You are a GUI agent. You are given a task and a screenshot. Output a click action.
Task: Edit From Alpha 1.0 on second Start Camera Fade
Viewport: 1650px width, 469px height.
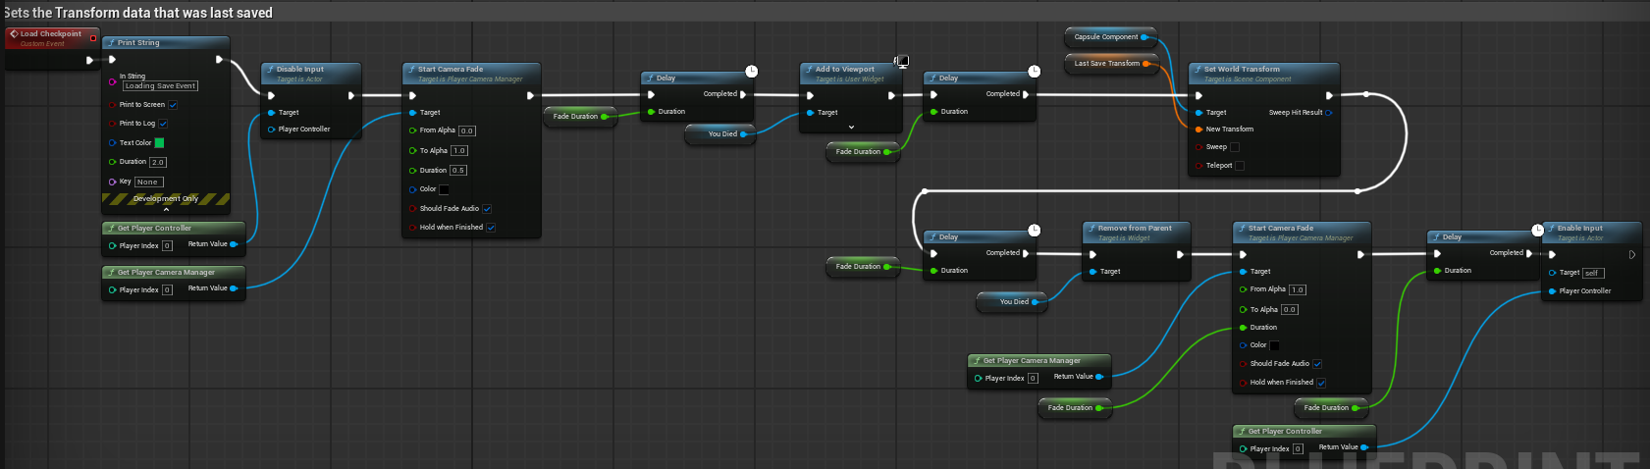[x=1298, y=290]
